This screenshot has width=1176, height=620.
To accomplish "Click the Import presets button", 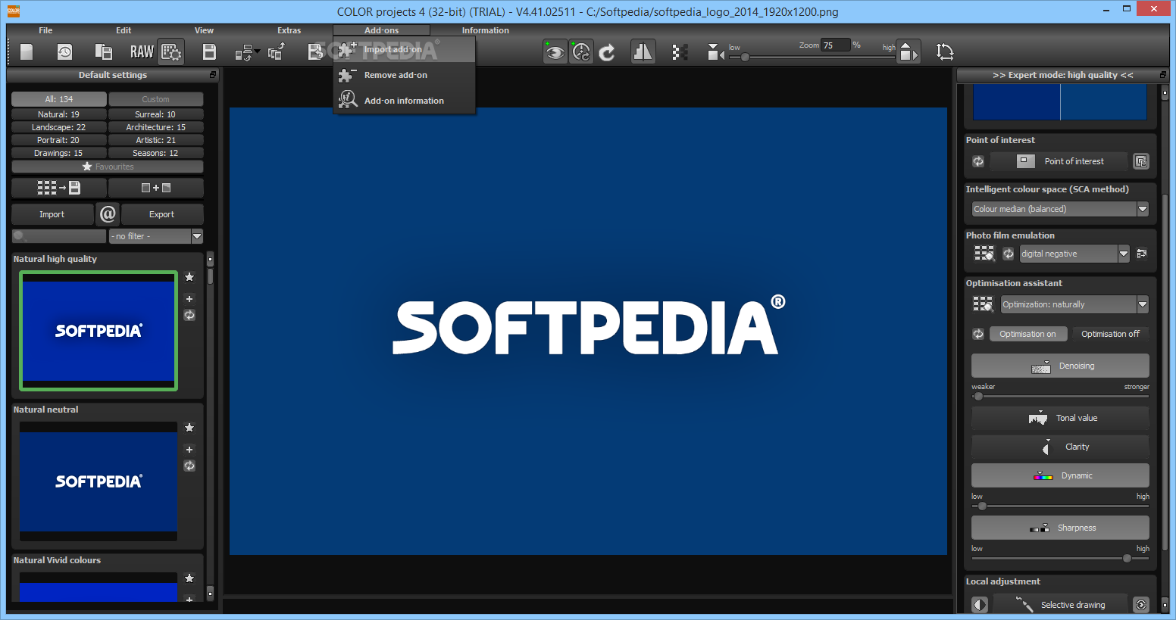I will click(x=52, y=214).
